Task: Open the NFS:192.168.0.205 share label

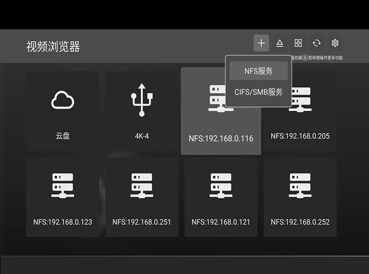Action: (300, 136)
